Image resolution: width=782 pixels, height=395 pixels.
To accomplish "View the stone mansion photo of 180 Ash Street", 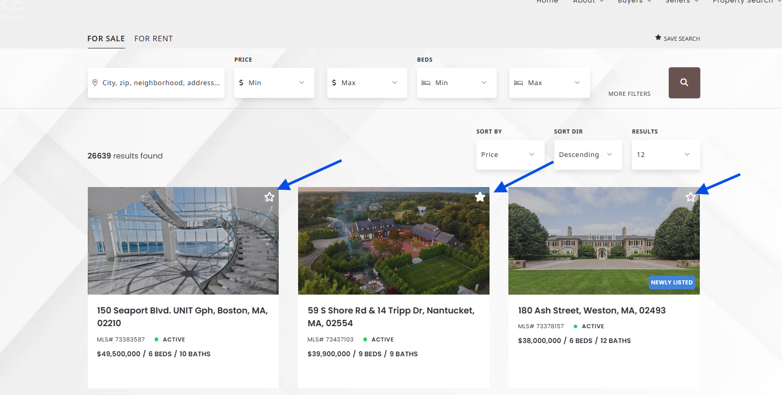I will coord(604,241).
